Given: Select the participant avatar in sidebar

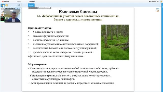Looking at the screenshot, I should point(2,15).
